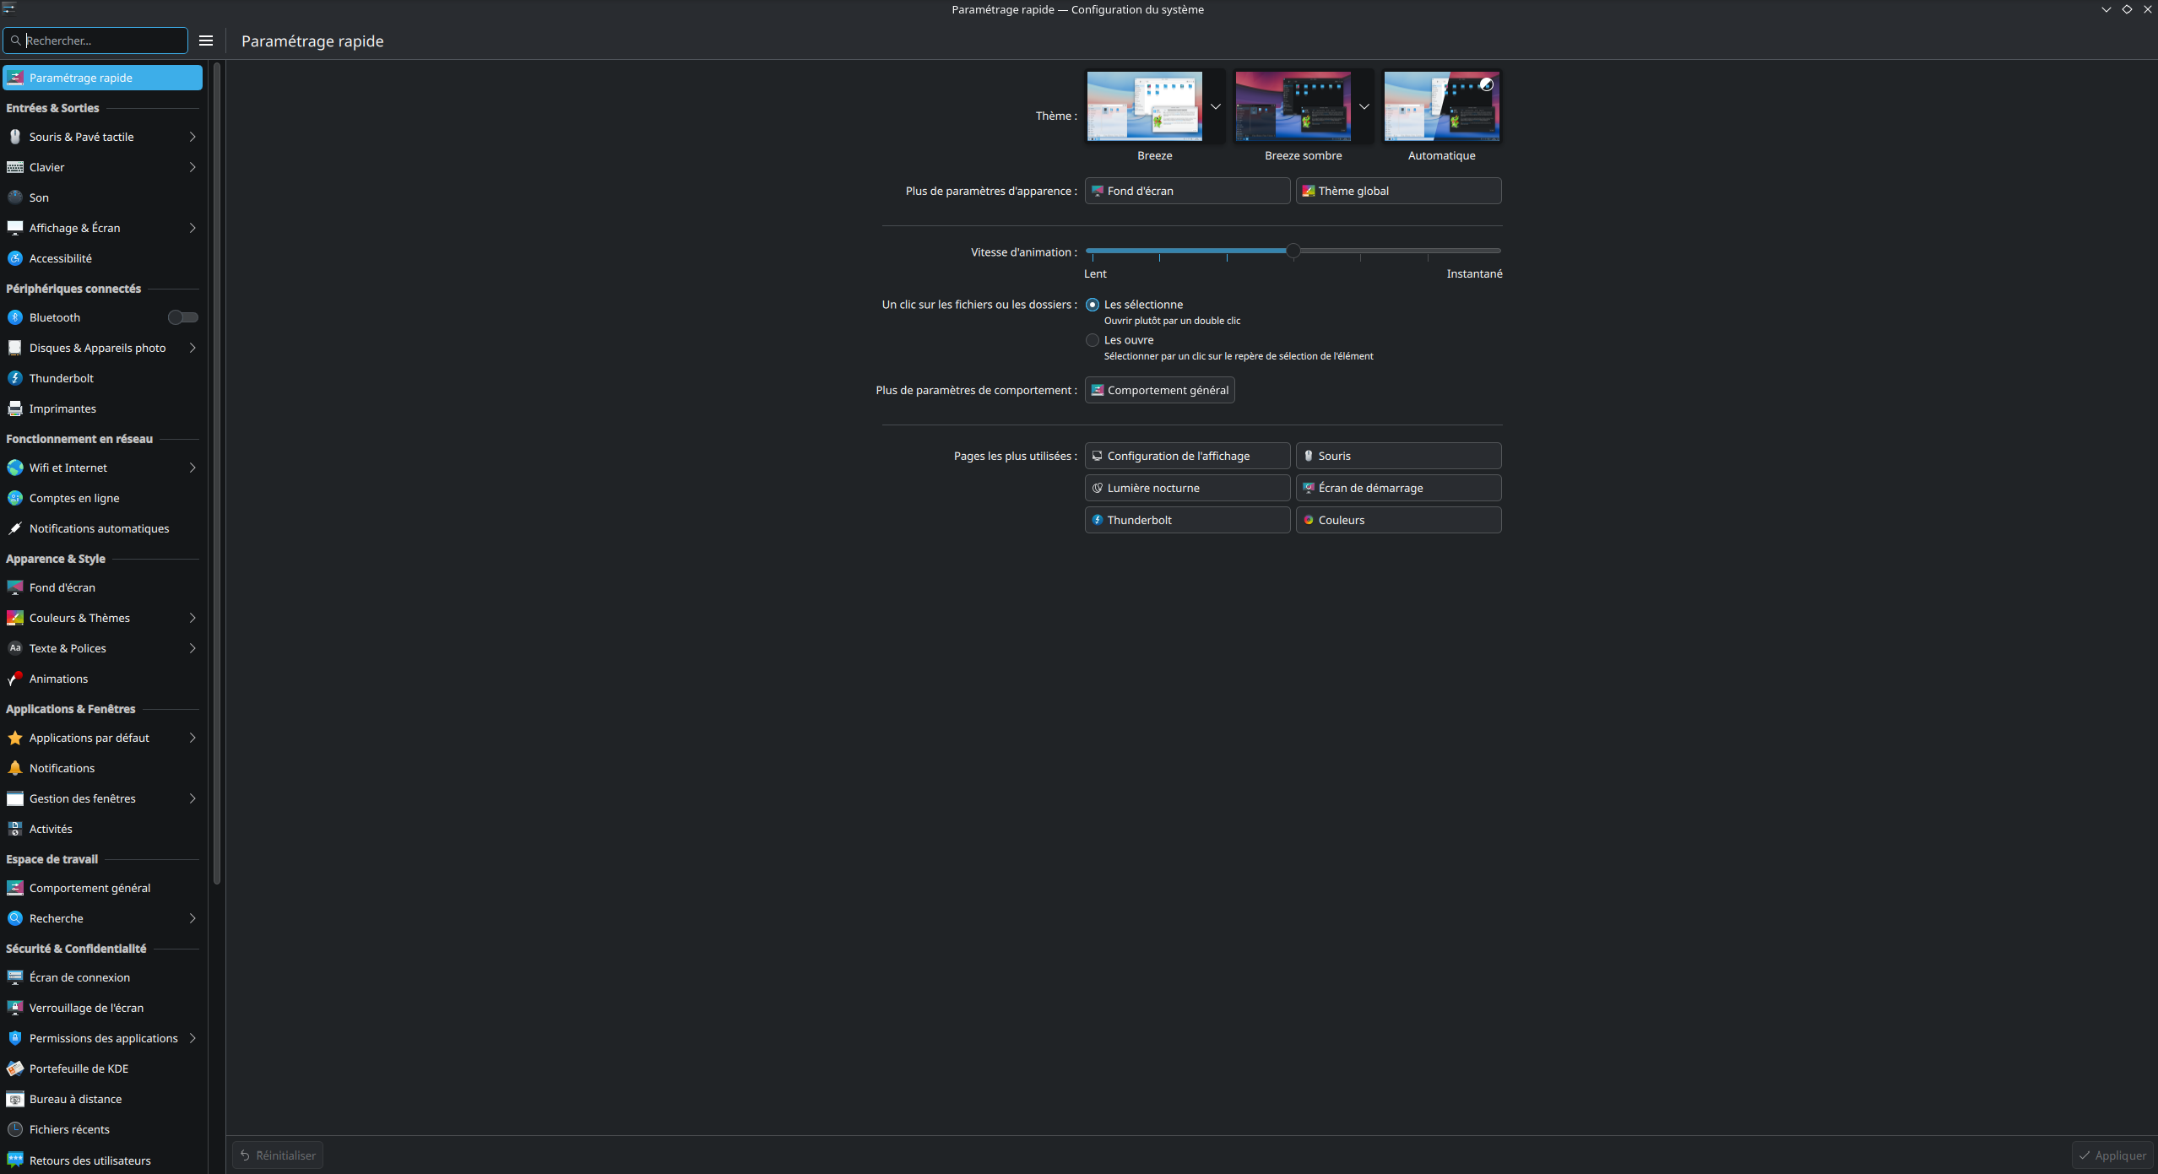The height and width of the screenshot is (1174, 2158).
Task: Click the Couleurs shortcut button
Action: tap(1398, 520)
